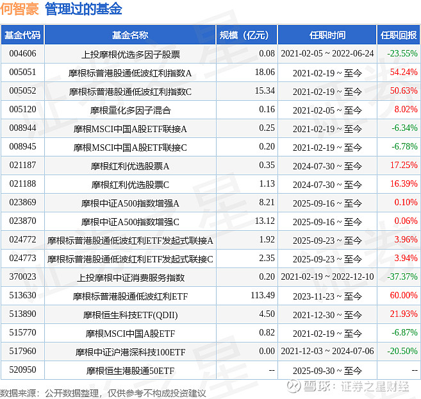Viewport: 421px width, 399px height.
Task: Click 摩根量化多因子混合 fund name
Action: [x=131, y=110]
